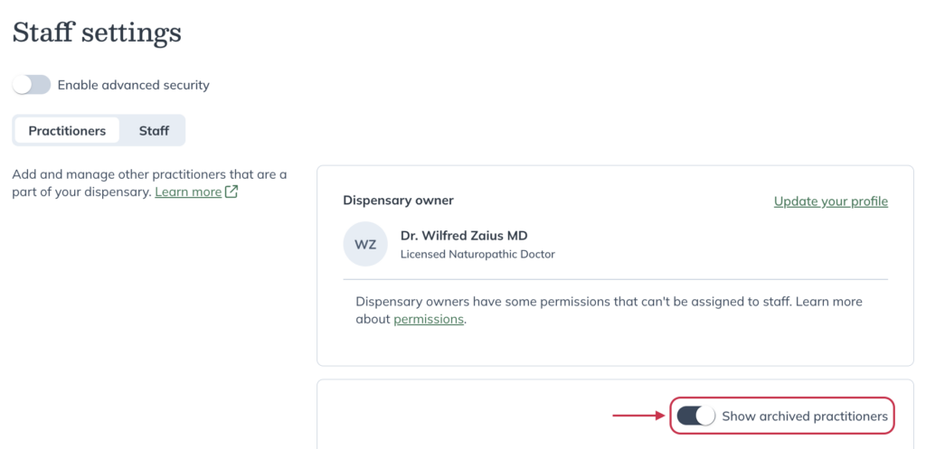This screenshot has height=449, width=926.
Task: Click the "Show archived practitioners" label text
Action: point(805,416)
